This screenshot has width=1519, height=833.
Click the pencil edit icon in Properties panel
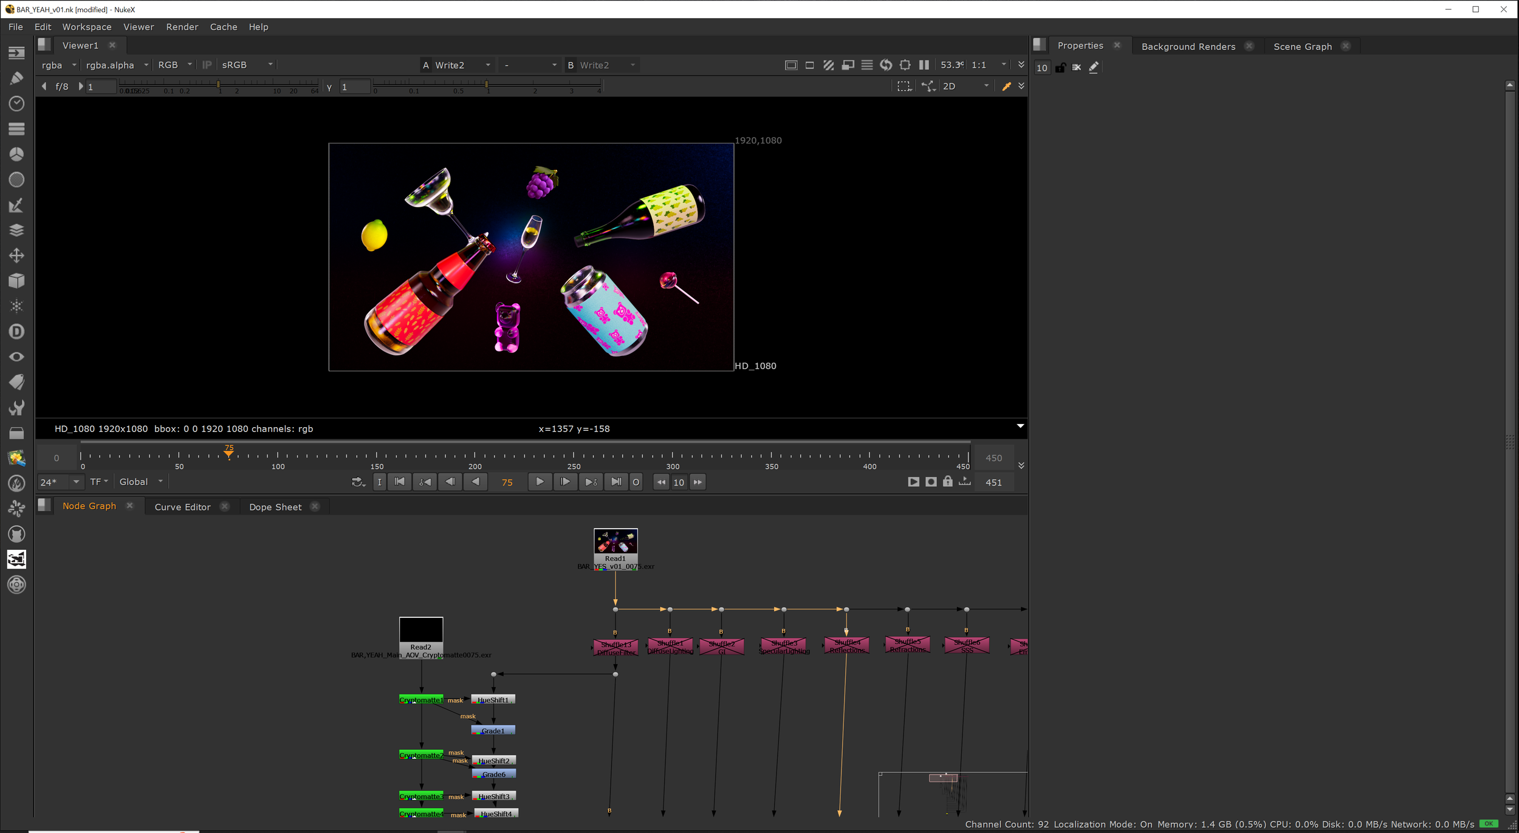tap(1094, 67)
